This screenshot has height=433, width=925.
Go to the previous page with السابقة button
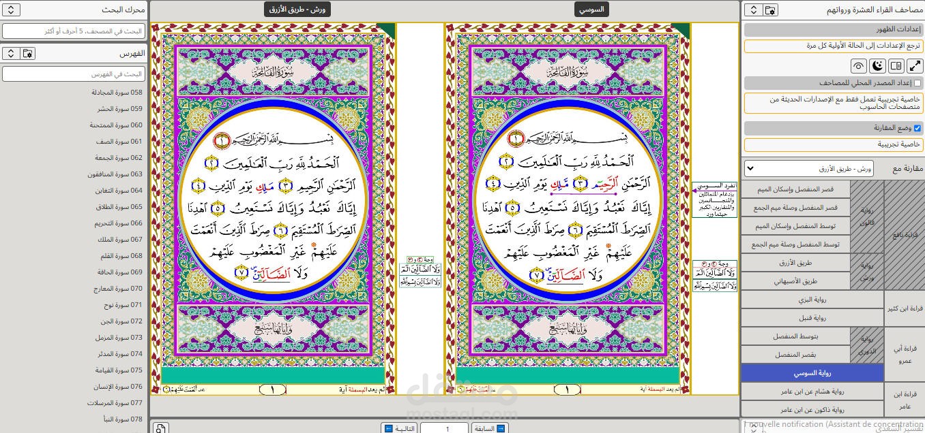click(x=489, y=429)
